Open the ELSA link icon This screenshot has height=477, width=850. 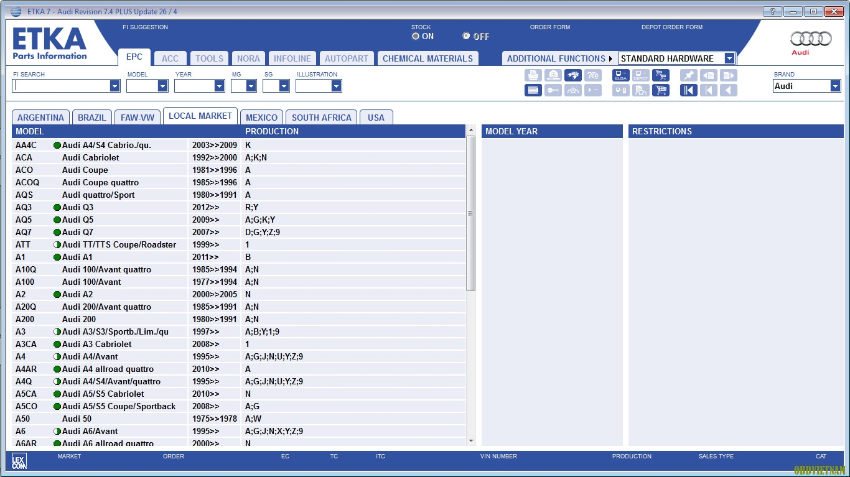[x=620, y=75]
